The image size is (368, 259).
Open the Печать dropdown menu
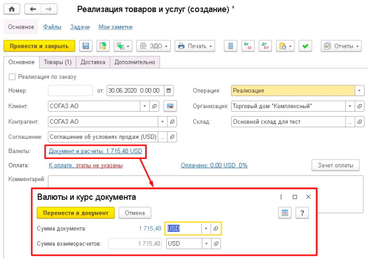pos(195,46)
